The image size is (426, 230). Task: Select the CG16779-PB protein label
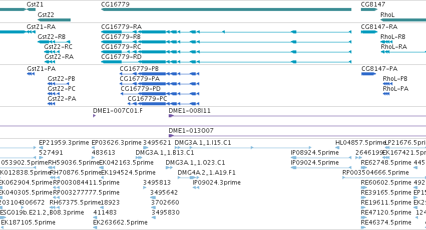point(139,69)
